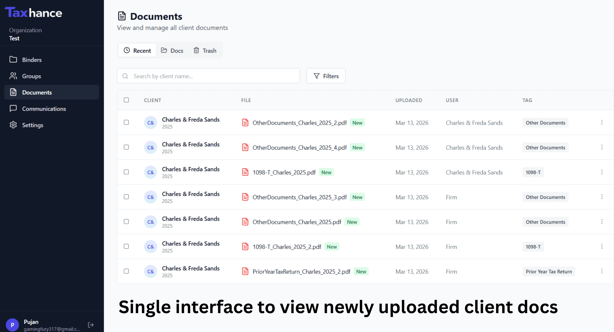This screenshot has width=614, height=332.
Task: Click the C& avatar in OtherDocuments_Charles_2025_4.pdf row
Action: (x=151, y=147)
